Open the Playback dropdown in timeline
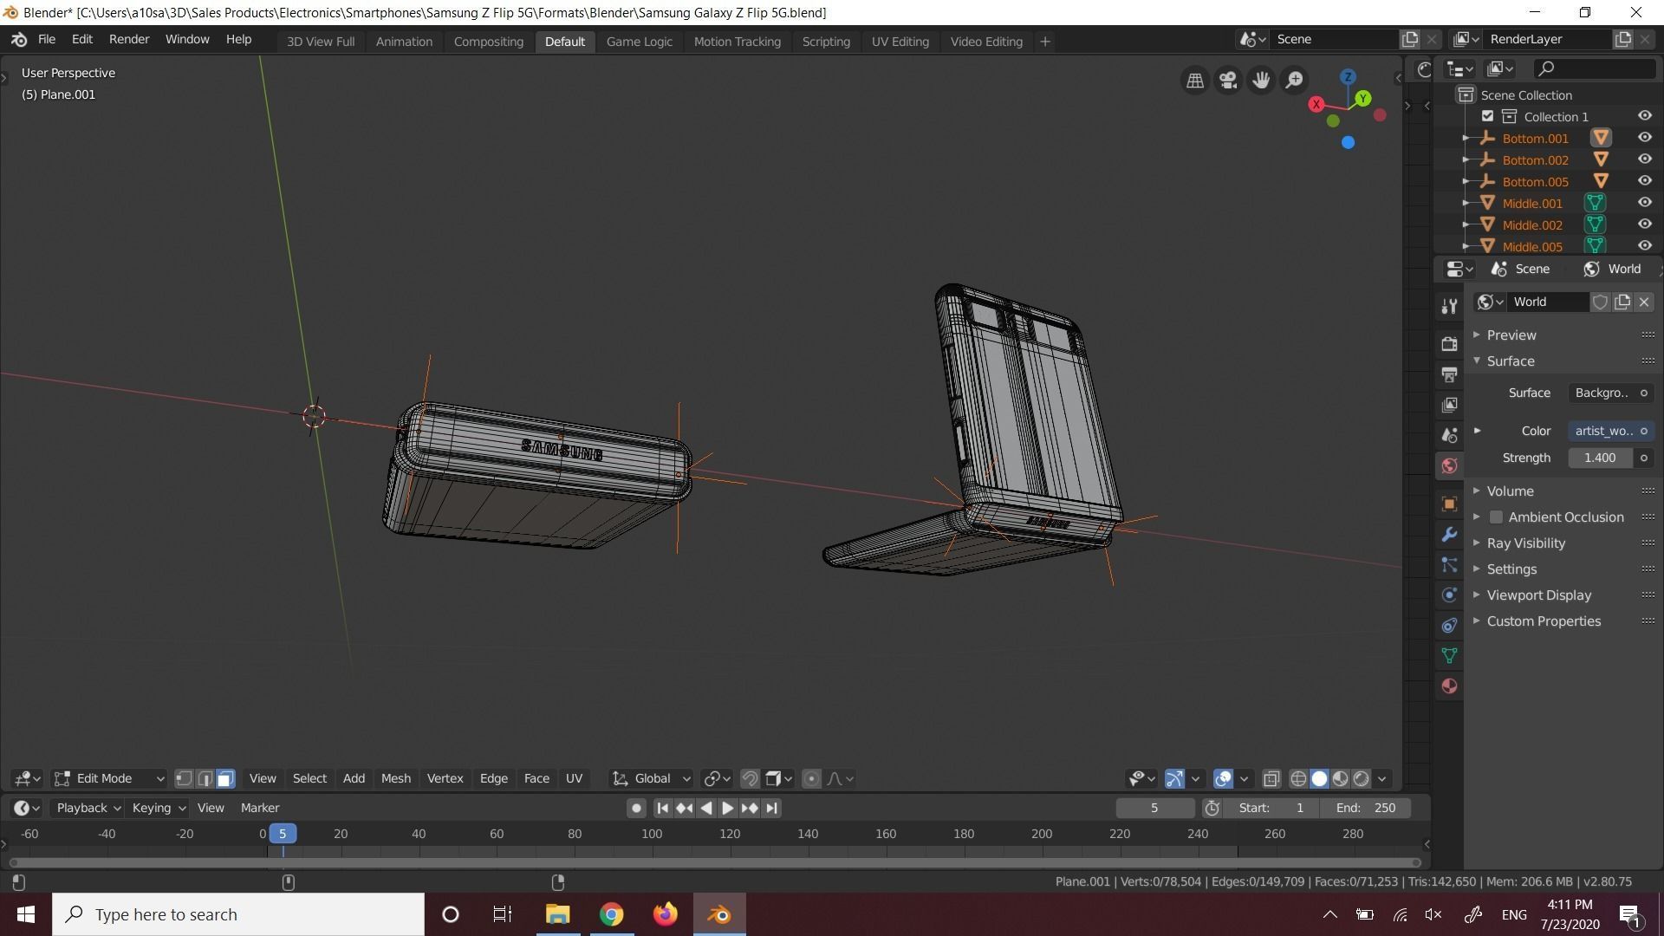This screenshot has height=936, width=1664. tap(88, 808)
